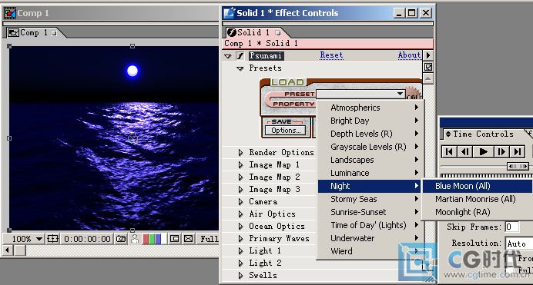Expand Light 1 properties
Screen dimensions: 533x285
tap(240, 250)
